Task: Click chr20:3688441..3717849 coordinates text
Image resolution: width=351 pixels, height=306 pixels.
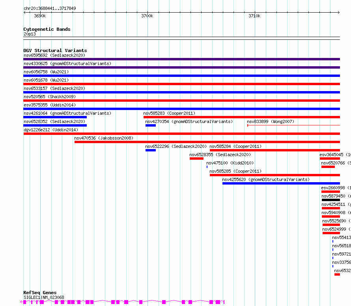Action: point(50,8)
